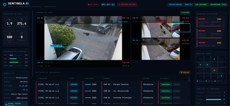The image size is (230, 106).
Task: Click the latency clock icon above 271.4
Action: click(22, 20)
